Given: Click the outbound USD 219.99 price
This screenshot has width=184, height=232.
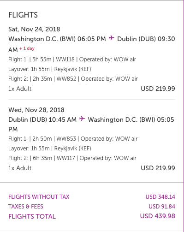Looking at the screenshot, I should (158, 89).
